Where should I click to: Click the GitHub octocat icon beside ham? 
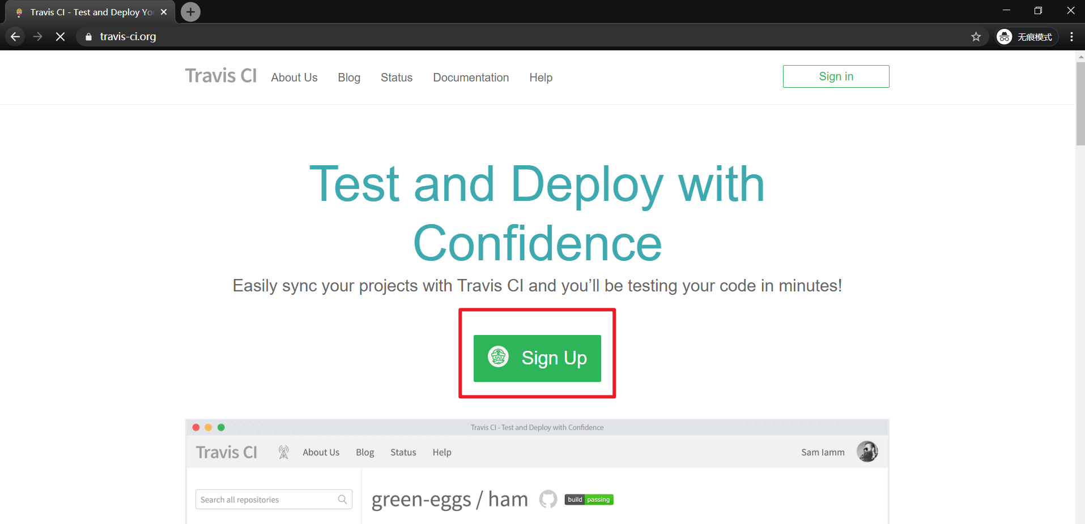point(548,499)
